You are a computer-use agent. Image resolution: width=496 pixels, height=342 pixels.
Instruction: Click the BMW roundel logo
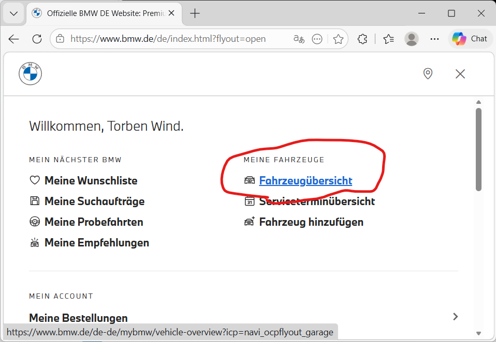coord(30,73)
